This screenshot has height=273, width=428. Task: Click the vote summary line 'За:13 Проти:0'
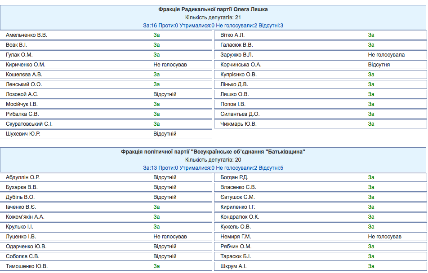213,168
